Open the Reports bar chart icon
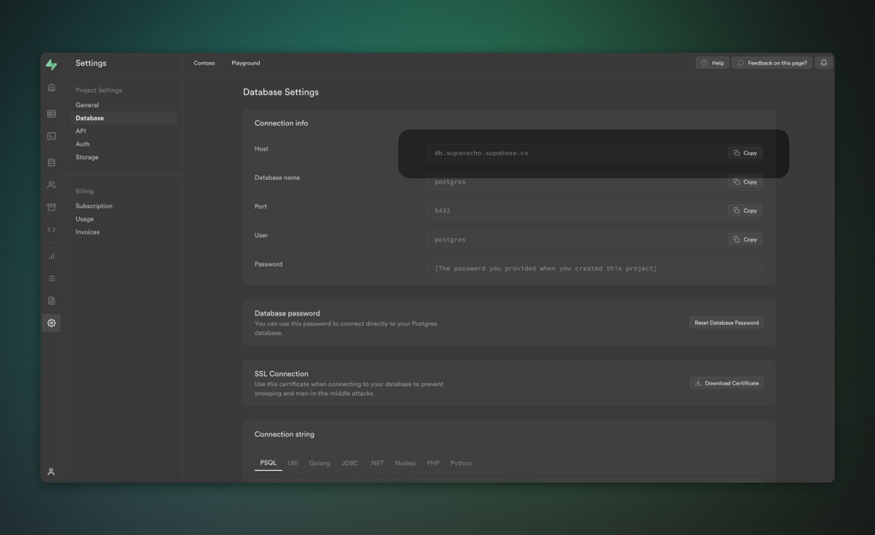Screen dimensions: 875x535 [51, 256]
